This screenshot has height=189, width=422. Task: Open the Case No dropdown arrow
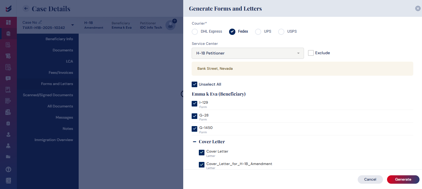pos(73,25)
